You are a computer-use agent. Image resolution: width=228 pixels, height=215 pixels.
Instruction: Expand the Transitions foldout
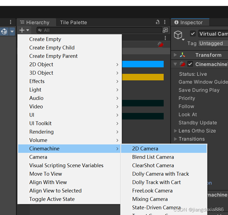[x=176, y=139]
